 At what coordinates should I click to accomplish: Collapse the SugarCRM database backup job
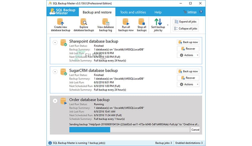[x=55, y=71]
